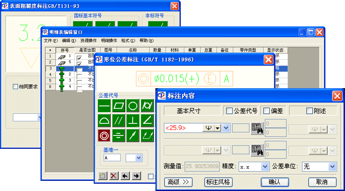Click the lower binoculars lookup icon

tap(257, 150)
